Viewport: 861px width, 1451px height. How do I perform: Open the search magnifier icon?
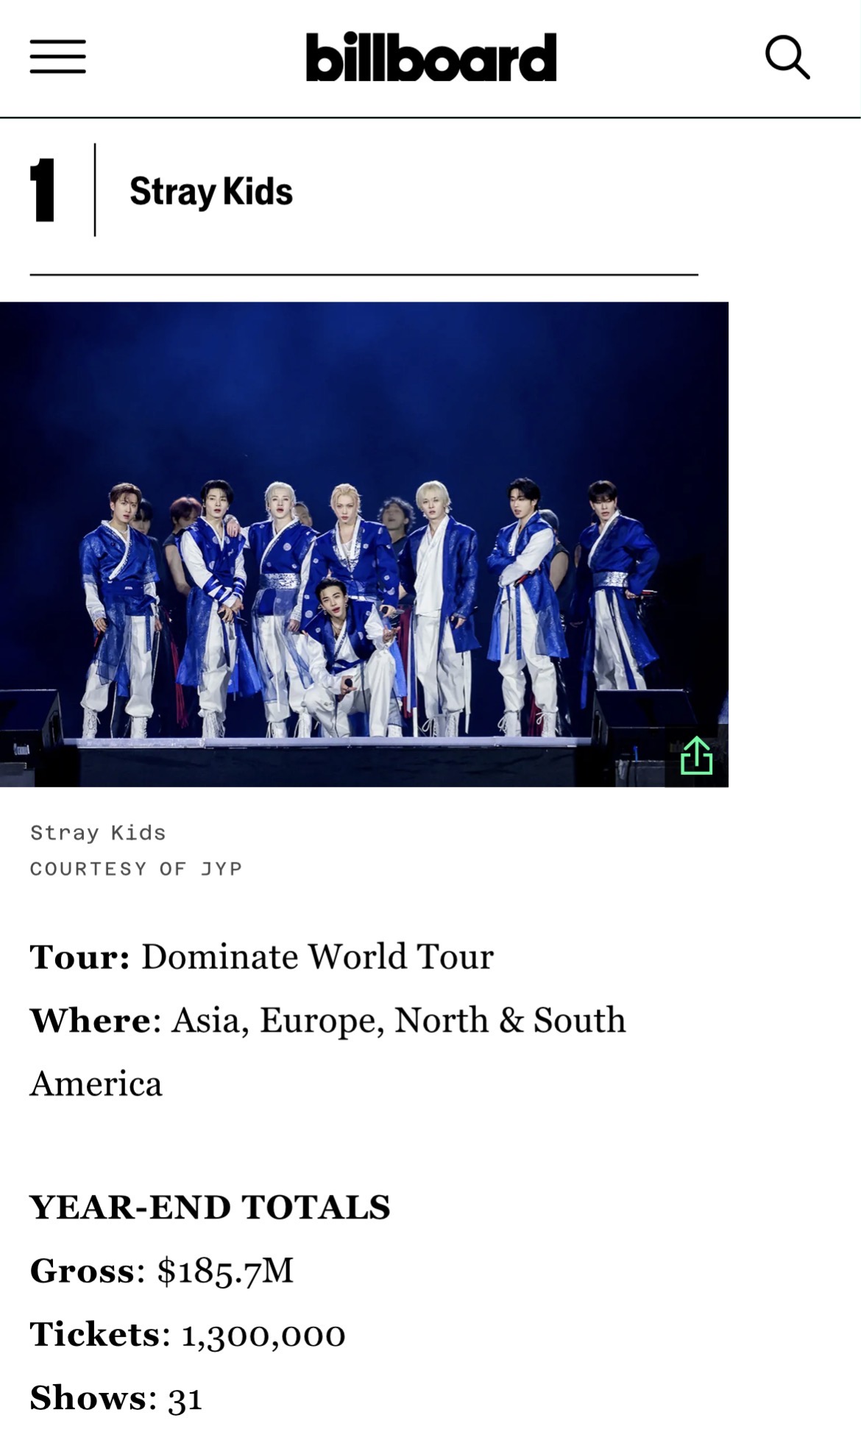[x=787, y=57]
